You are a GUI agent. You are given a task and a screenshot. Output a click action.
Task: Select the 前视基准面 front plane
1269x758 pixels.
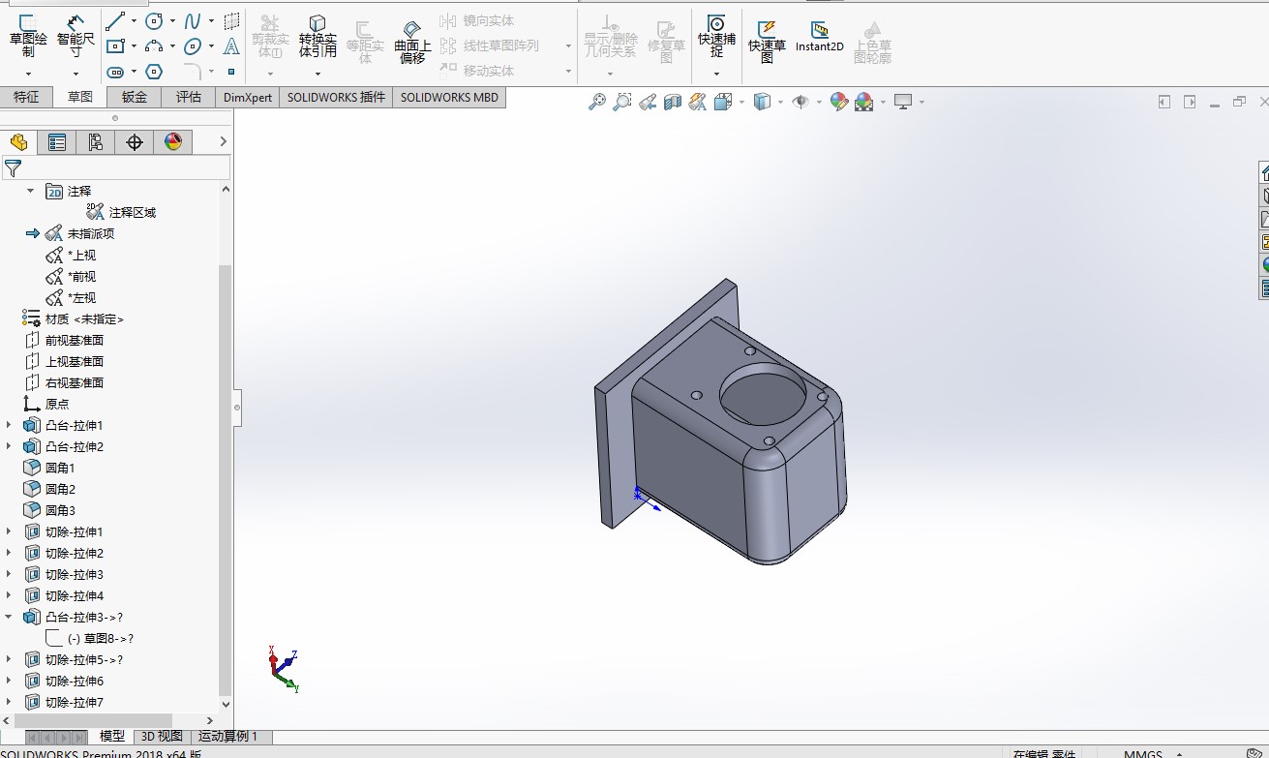pyautogui.click(x=64, y=340)
